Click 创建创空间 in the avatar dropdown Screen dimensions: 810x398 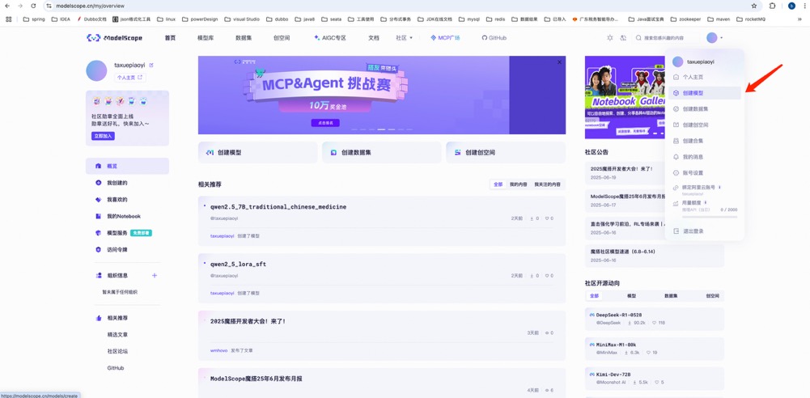[705, 125]
